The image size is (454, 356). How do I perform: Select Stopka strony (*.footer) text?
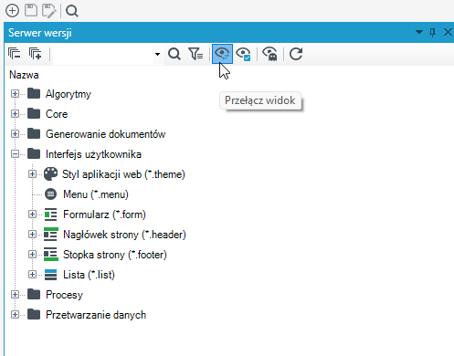115,255
